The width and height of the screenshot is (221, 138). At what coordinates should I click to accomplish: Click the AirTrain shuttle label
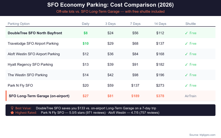pos(191,96)
